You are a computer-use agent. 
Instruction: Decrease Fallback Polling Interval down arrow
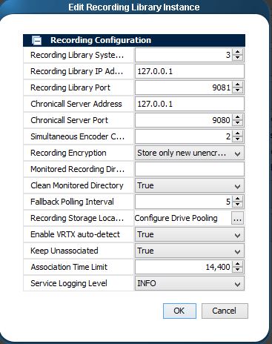point(237,205)
